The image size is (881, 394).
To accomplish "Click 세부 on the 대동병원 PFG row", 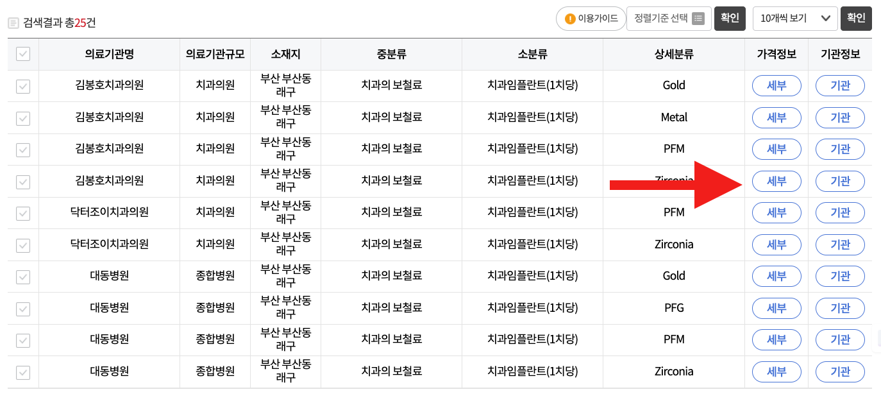I will click(776, 308).
